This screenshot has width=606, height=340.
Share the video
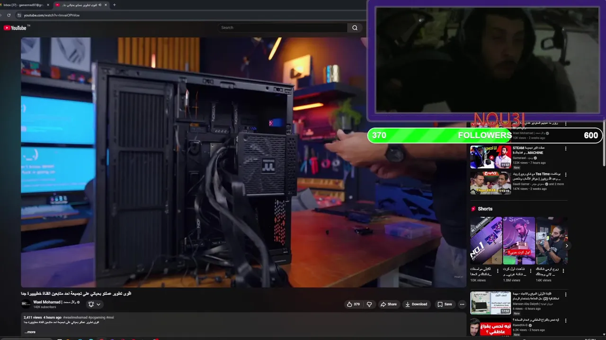coord(389,304)
